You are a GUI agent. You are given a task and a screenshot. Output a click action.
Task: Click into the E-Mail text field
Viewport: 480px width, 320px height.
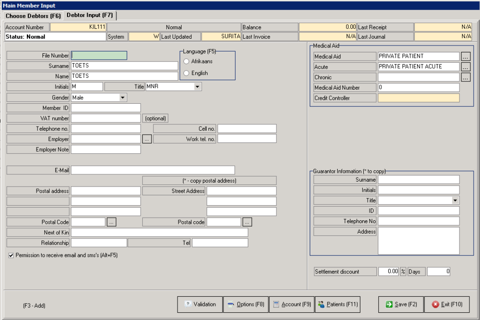point(153,170)
